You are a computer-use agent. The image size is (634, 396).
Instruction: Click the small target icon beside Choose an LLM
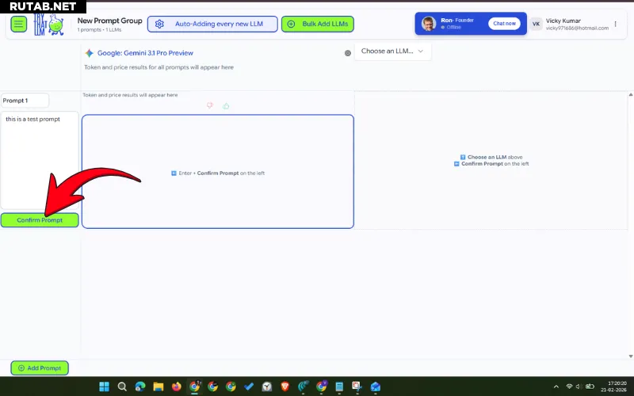[x=347, y=53]
